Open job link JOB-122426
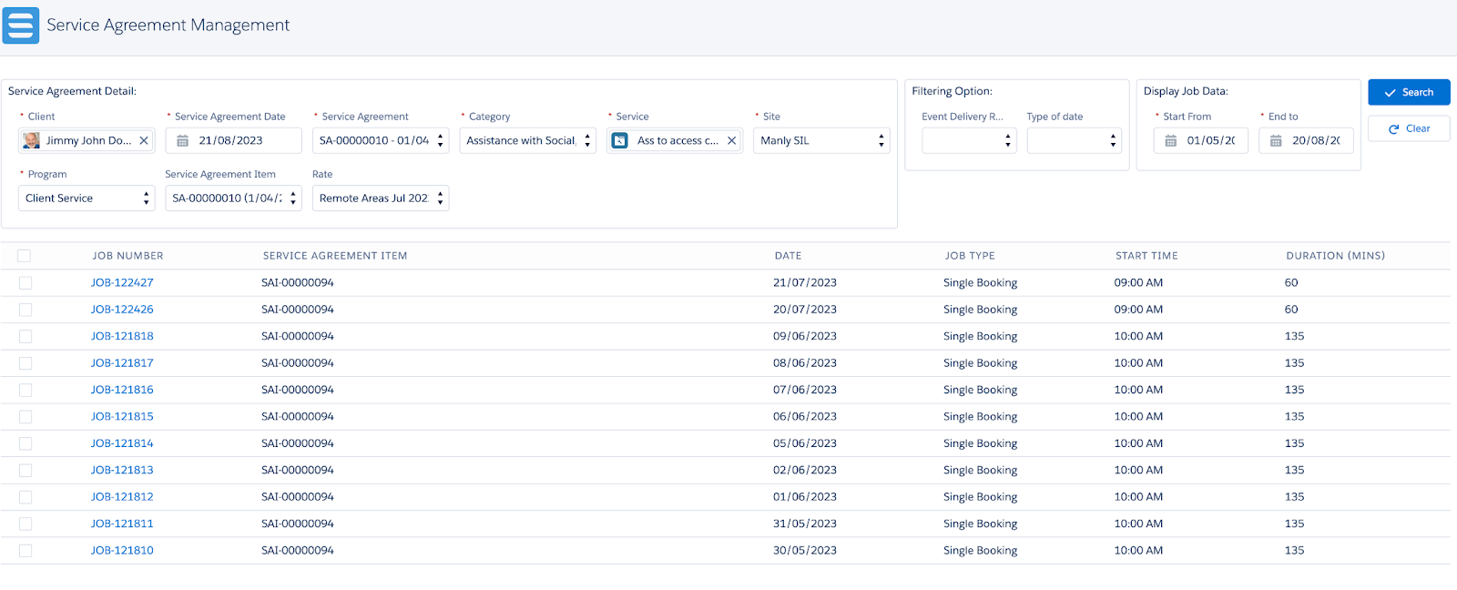The height and width of the screenshot is (590, 1457). tap(122, 310)
